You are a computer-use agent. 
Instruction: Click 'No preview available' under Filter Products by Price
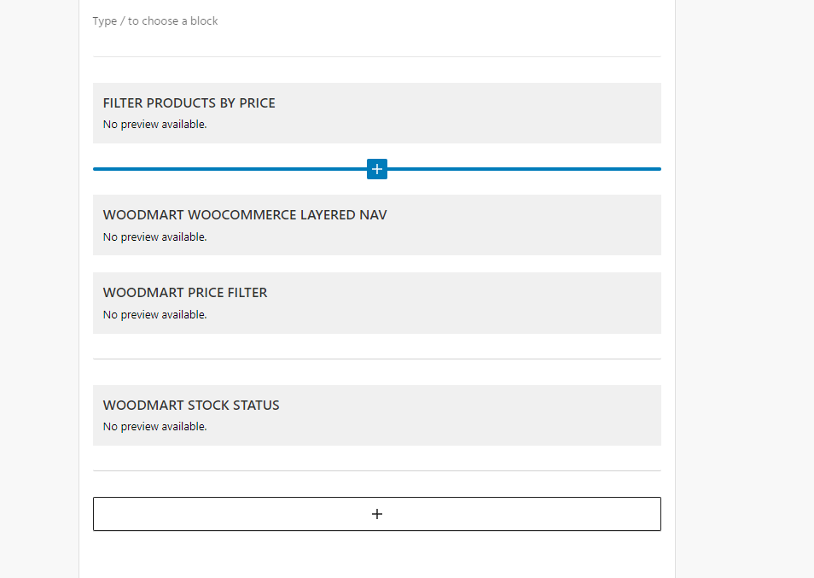click(x=154, y=124)
